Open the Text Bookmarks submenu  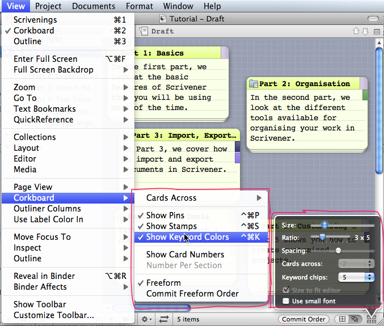(68, 109)
